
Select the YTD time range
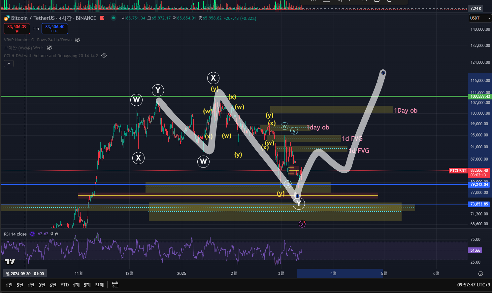pyautogui.click(x=65, y=285)
